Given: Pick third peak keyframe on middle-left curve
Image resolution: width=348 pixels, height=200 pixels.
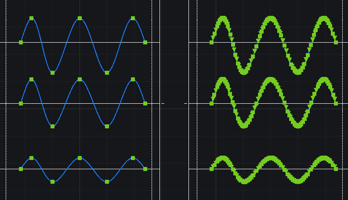Looking at the screenshot, I should click(x=133, y=80).
